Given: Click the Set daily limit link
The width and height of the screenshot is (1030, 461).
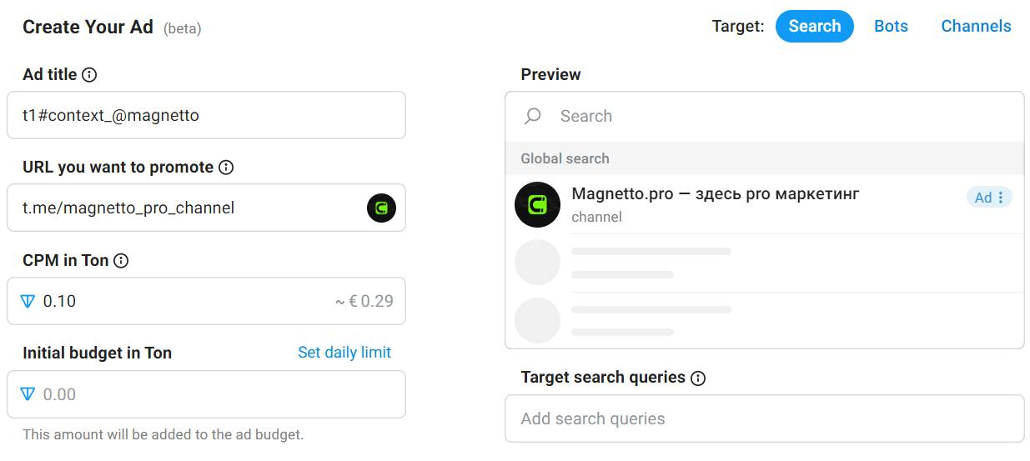Looking at the screenshot, I should 344,353.
